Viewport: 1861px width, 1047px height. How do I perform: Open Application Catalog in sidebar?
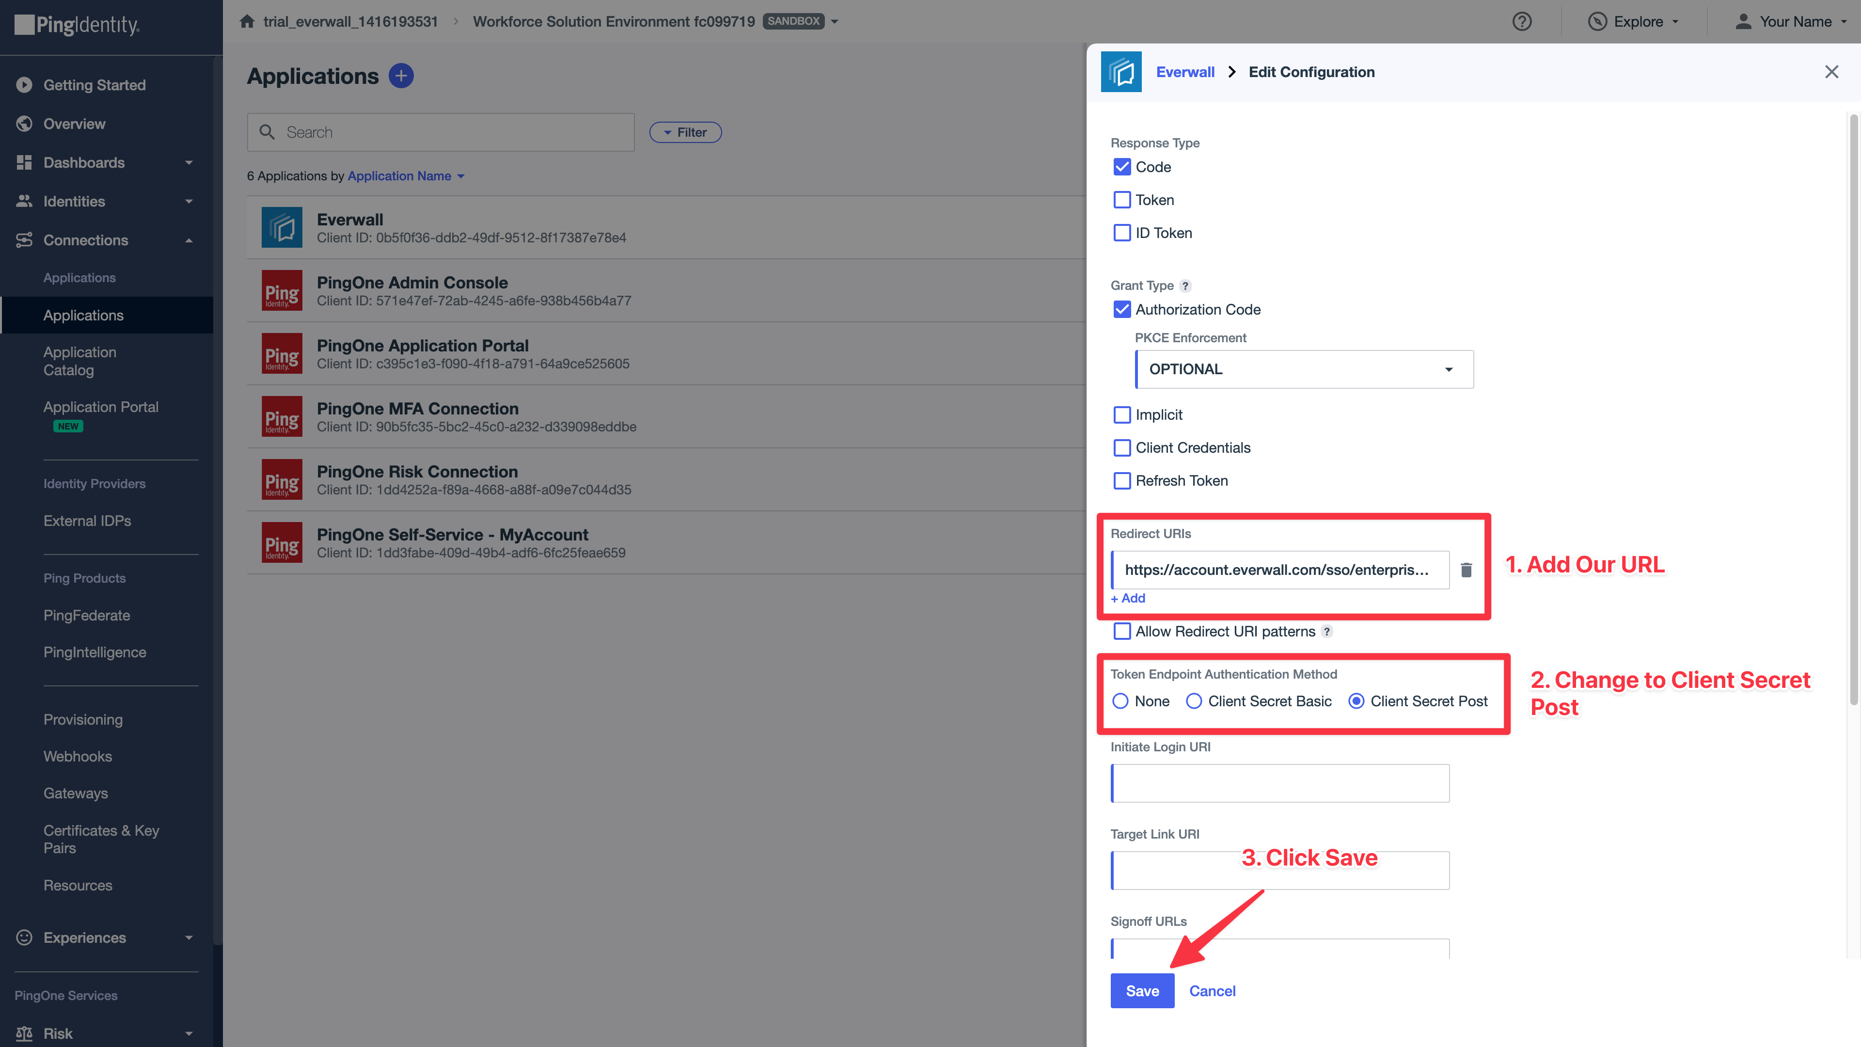click(79, 361)
